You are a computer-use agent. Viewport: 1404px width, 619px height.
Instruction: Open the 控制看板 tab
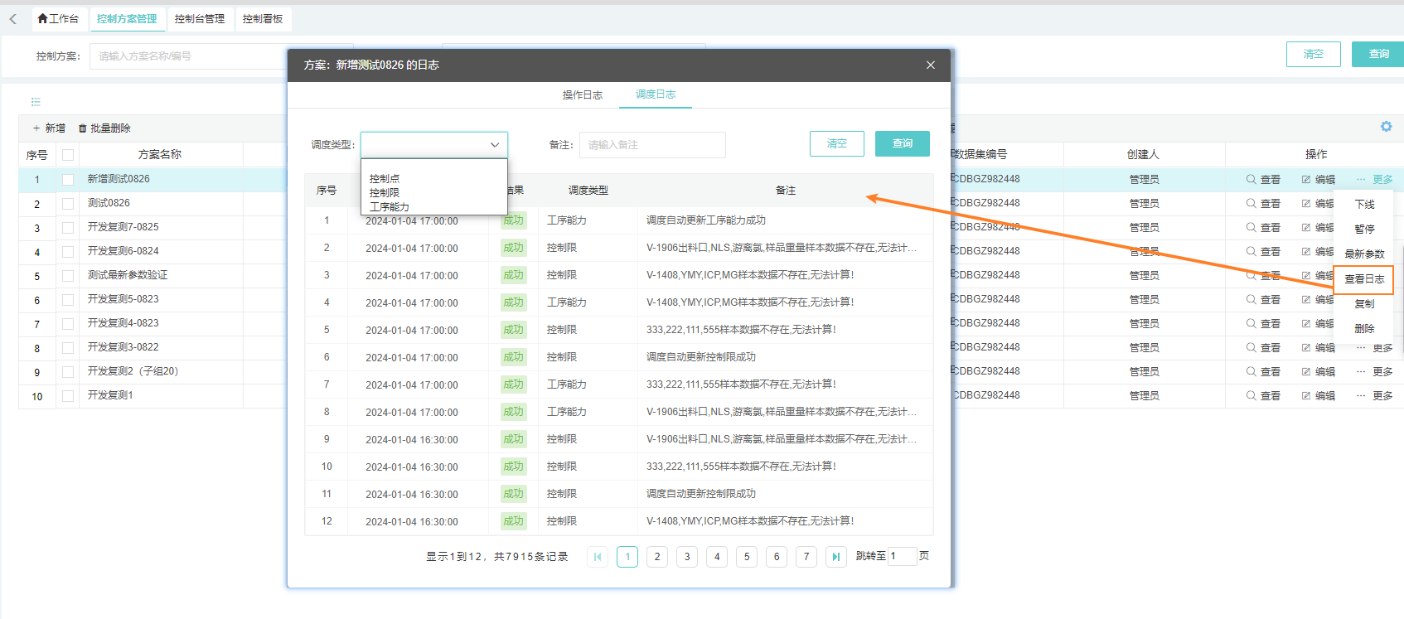(263, 18)
